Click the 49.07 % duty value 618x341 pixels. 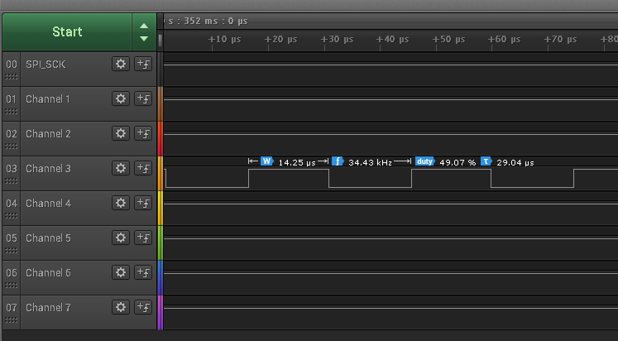point(458,162)
